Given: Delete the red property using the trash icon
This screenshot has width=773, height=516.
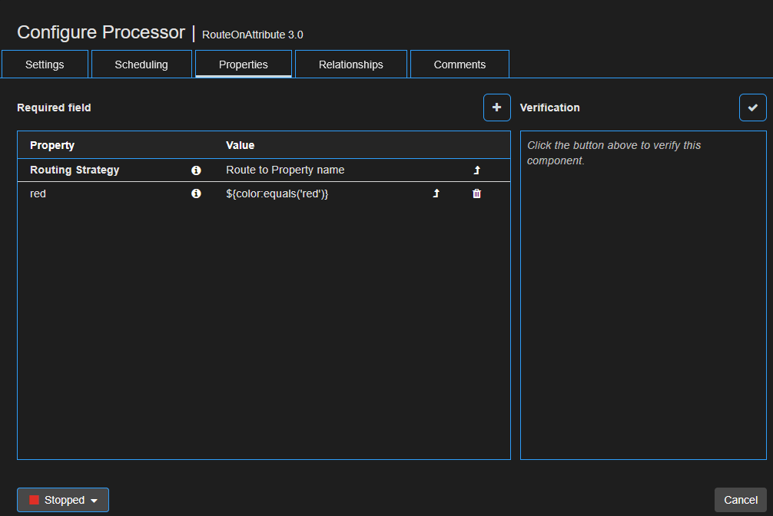Looking at the screenshot, I should click(476, 193).
